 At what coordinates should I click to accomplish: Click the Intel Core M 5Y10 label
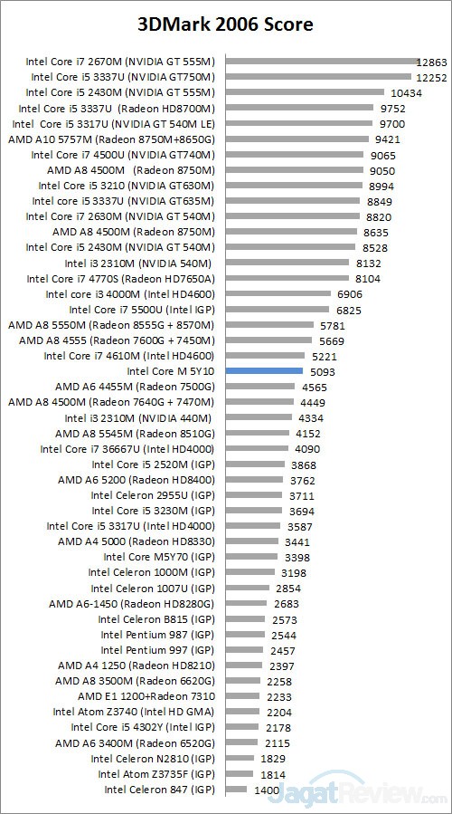tap(171, 371)
